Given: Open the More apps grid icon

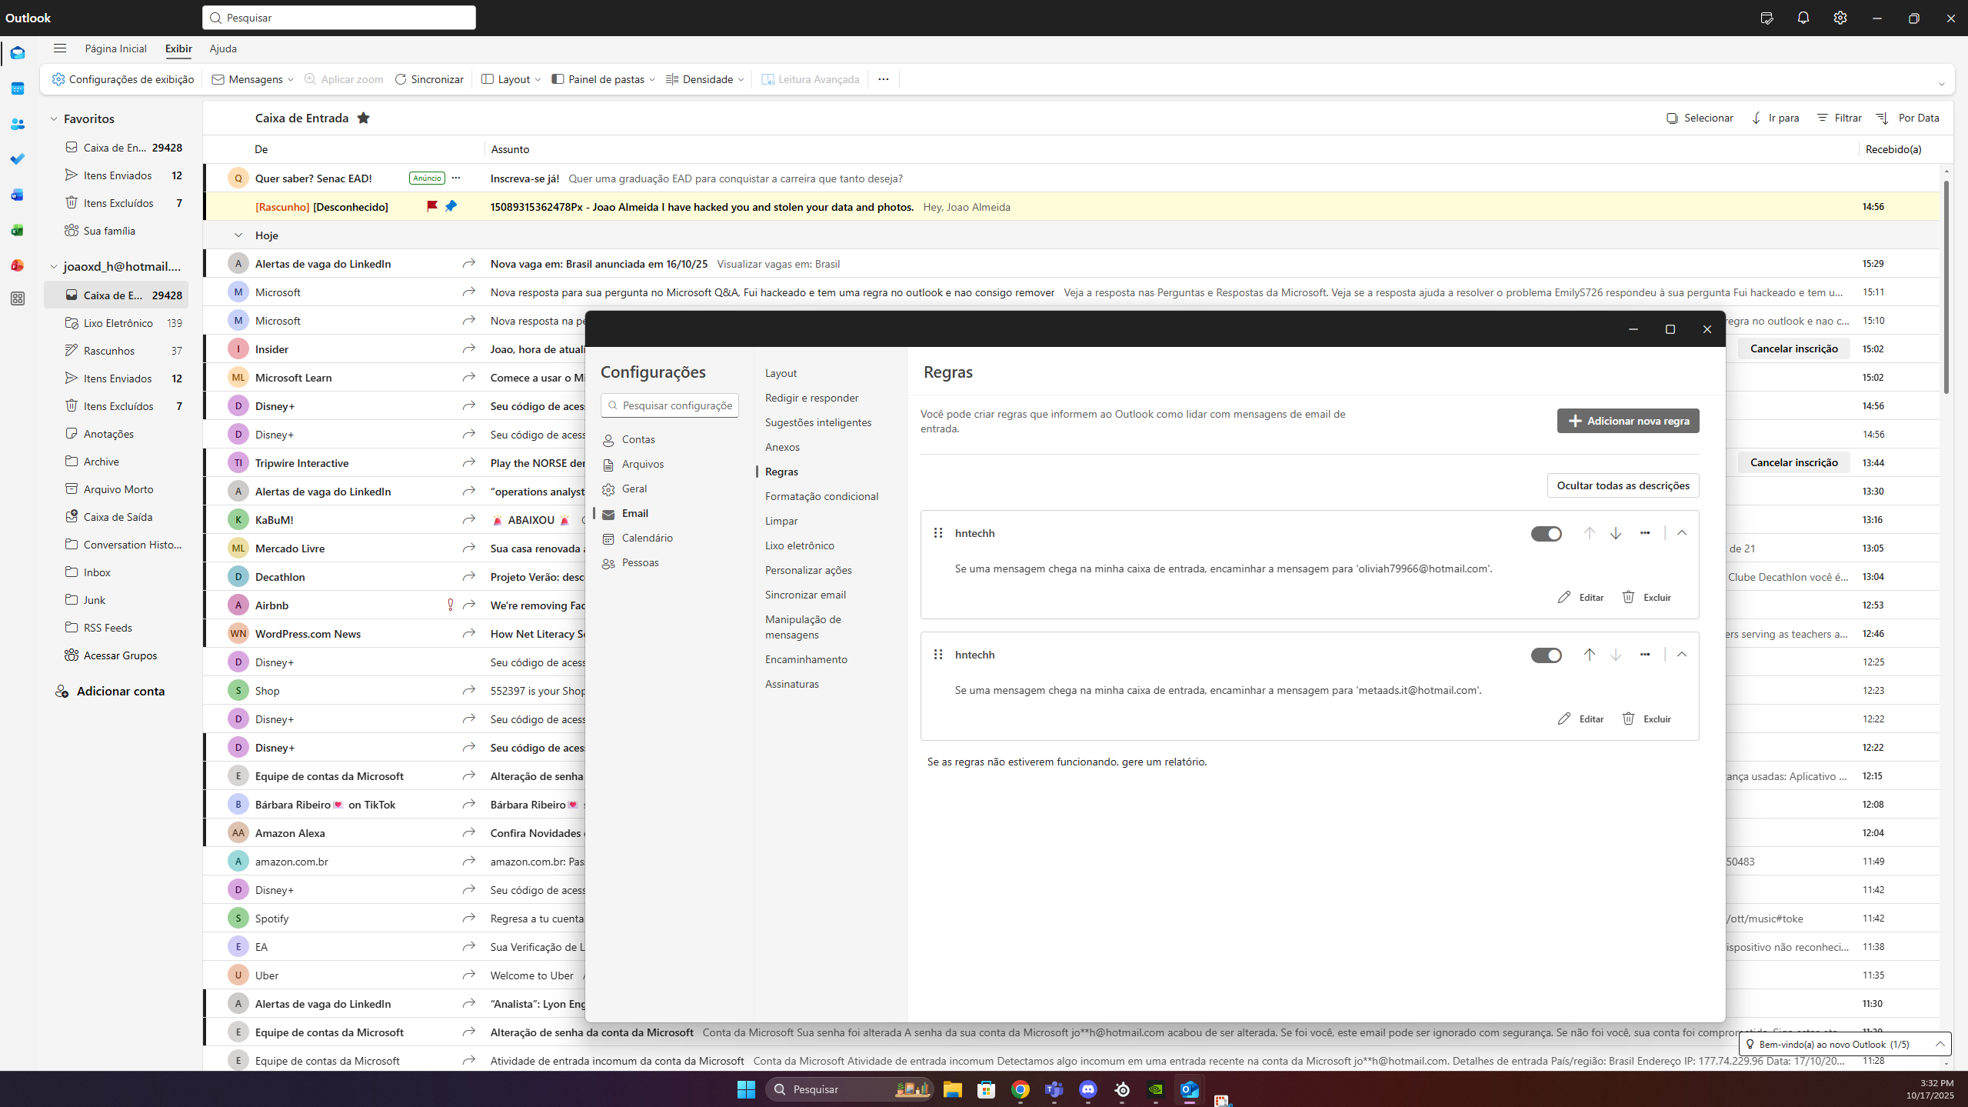Looking at the screenshot, I should coord(17,298).
